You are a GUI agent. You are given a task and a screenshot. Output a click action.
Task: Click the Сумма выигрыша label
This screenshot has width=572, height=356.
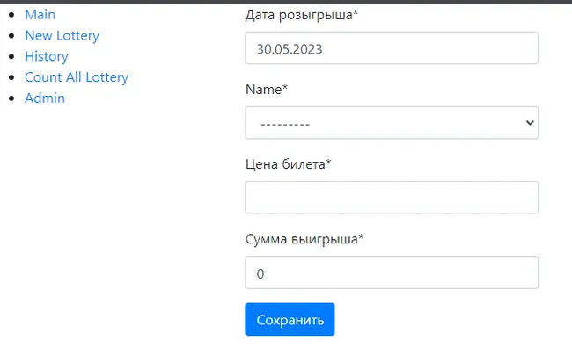pyautogui.click(x=304, y=239)
